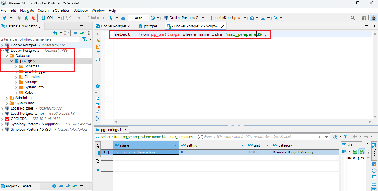Switch to the postgres editor tab
The height and width of the screenshot is (191, 378).
coord(148,26)
